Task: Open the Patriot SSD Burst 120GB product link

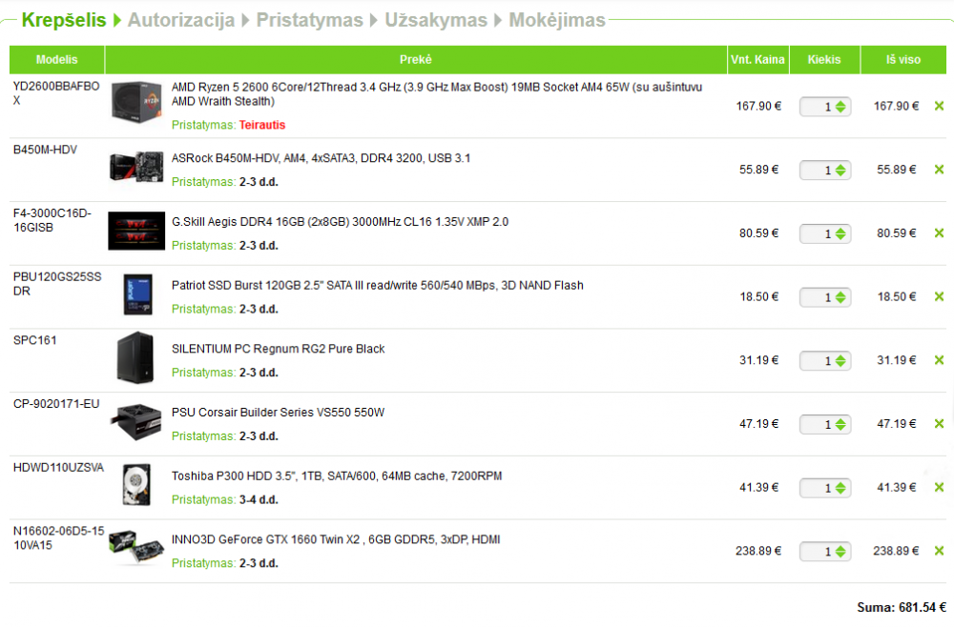Action: (x=377, y=286)
